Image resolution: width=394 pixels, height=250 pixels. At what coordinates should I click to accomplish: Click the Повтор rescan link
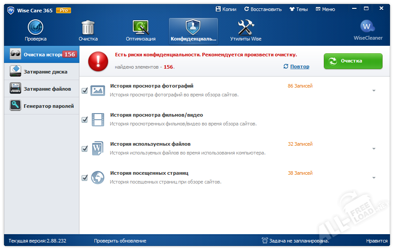coord(299,66)
